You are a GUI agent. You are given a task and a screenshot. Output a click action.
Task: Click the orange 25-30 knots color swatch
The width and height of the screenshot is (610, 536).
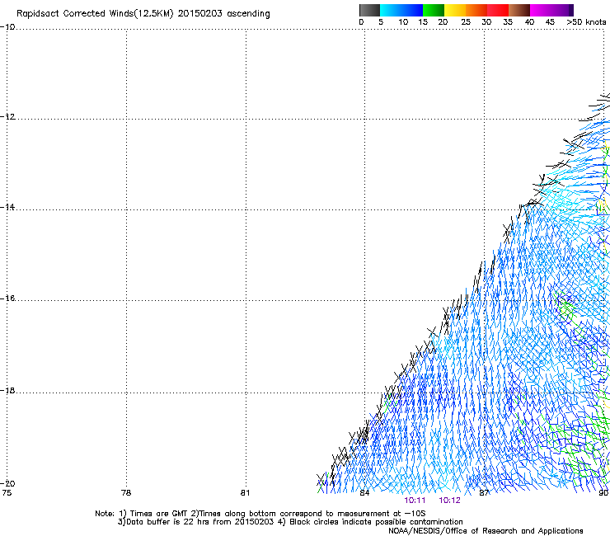[x=476, y=10]
